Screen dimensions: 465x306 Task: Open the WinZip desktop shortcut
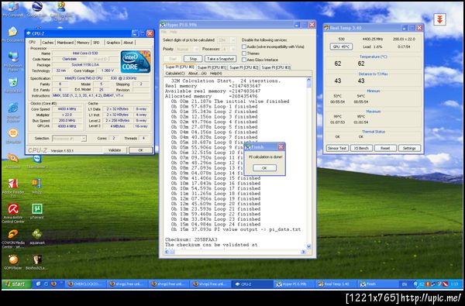pyautogui.click(x=36, y=186)
